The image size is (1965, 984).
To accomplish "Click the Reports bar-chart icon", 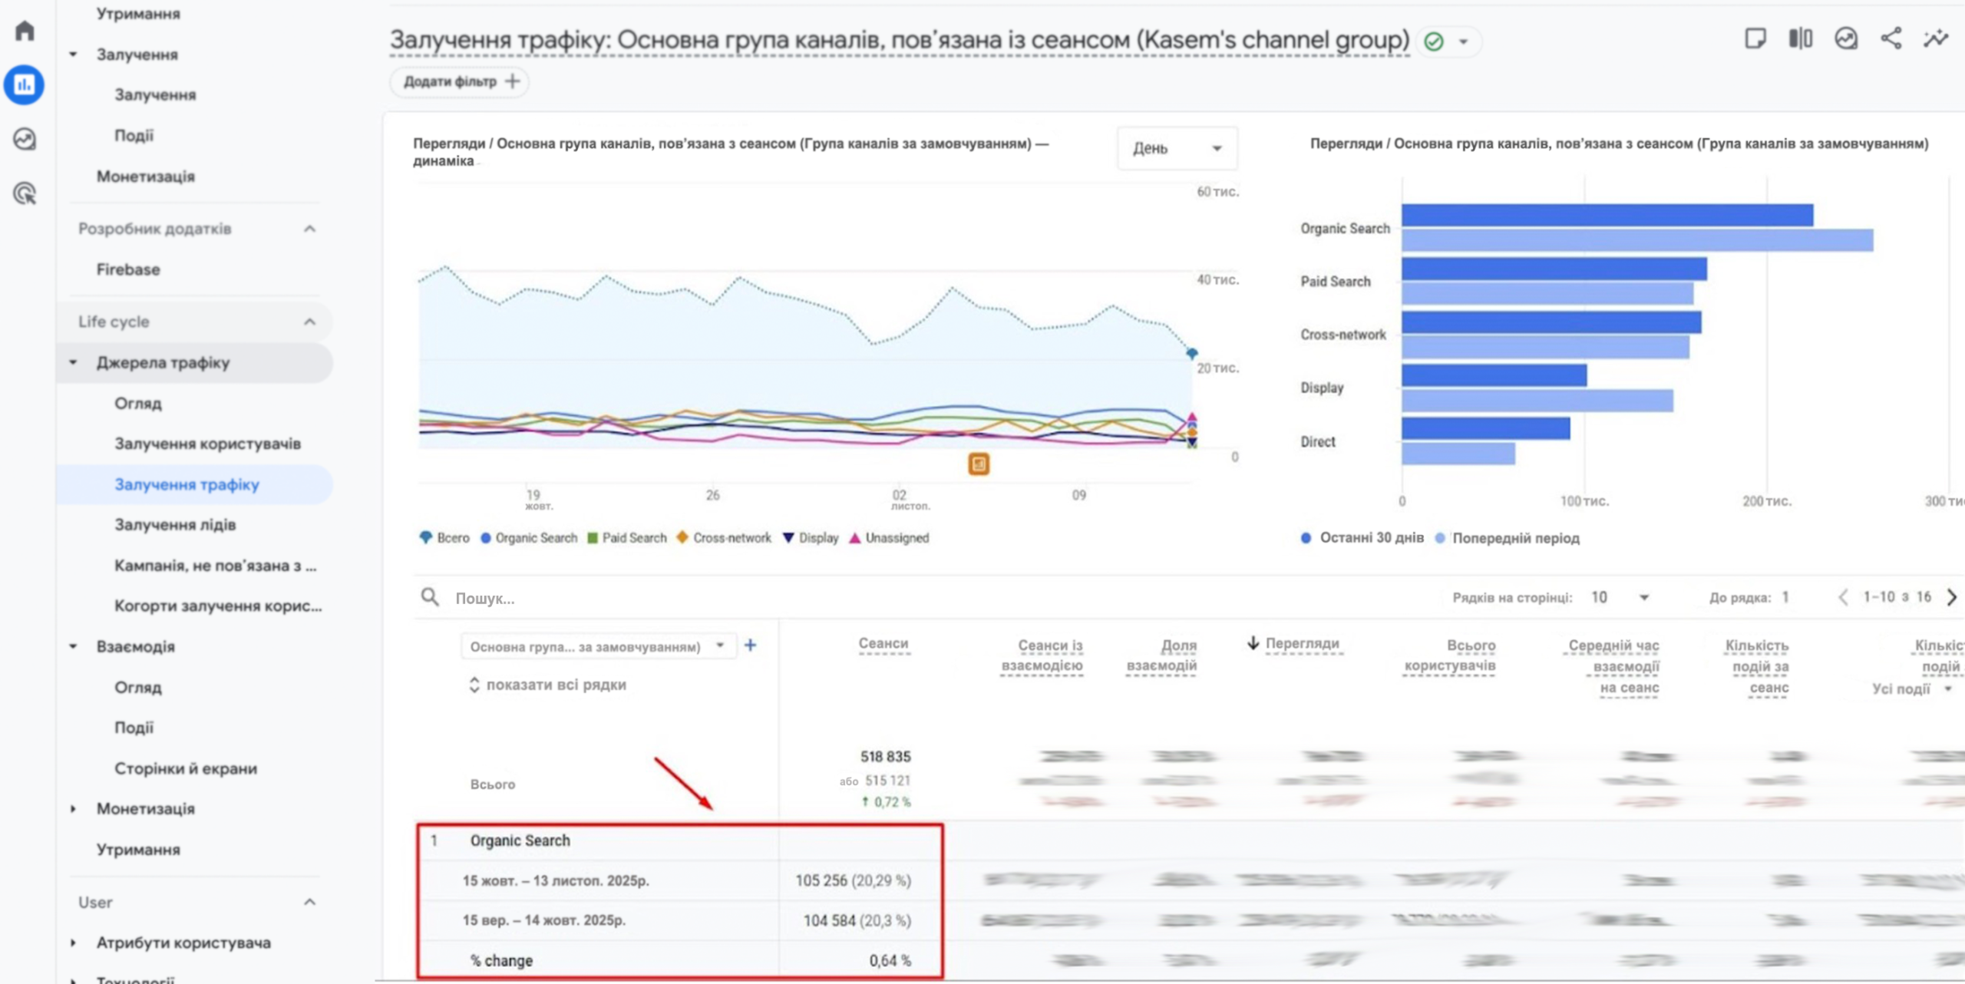I will pyautogui.click(x=25, y=84).
